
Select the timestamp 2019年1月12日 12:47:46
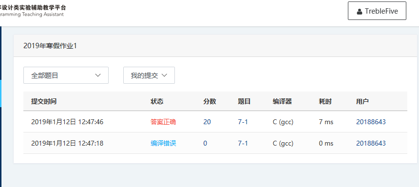click(x=67, y=122)
